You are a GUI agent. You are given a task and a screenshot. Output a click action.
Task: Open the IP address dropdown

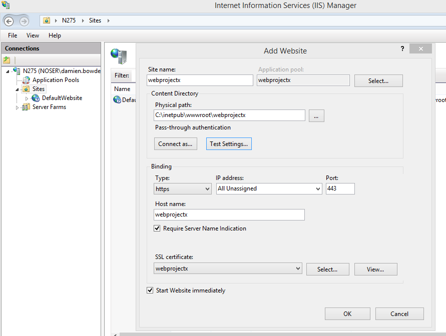point(269,189)
